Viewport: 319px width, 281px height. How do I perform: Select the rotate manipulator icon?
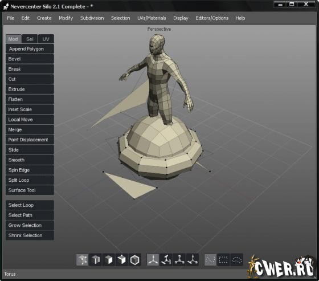(166, 259)
